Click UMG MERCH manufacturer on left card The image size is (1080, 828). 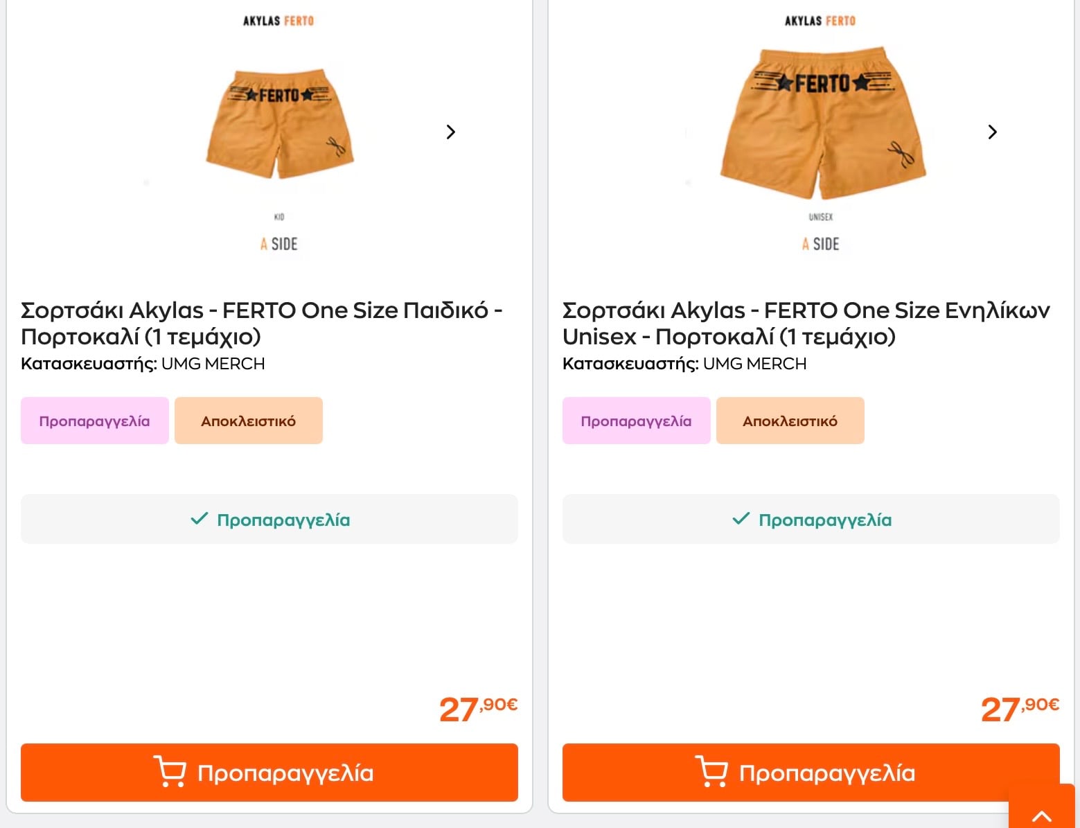[213, 364]
